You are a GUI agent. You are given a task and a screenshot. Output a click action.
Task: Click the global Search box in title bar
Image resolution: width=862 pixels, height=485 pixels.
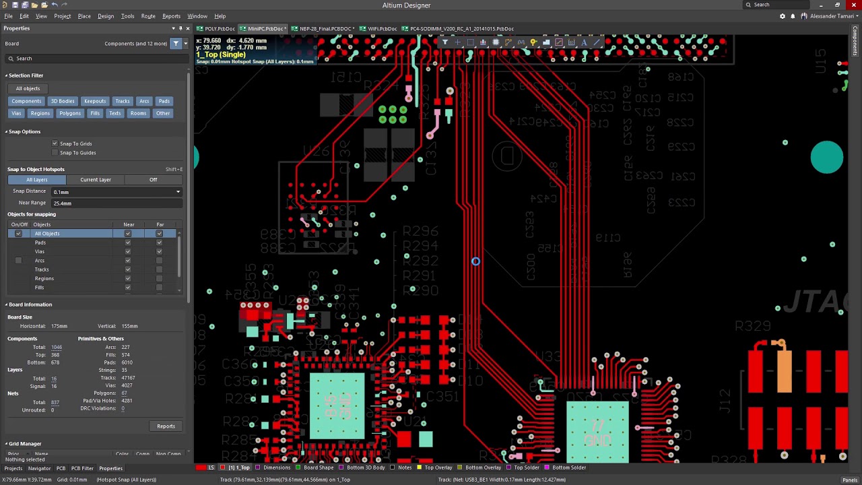(x=776, y=5)
